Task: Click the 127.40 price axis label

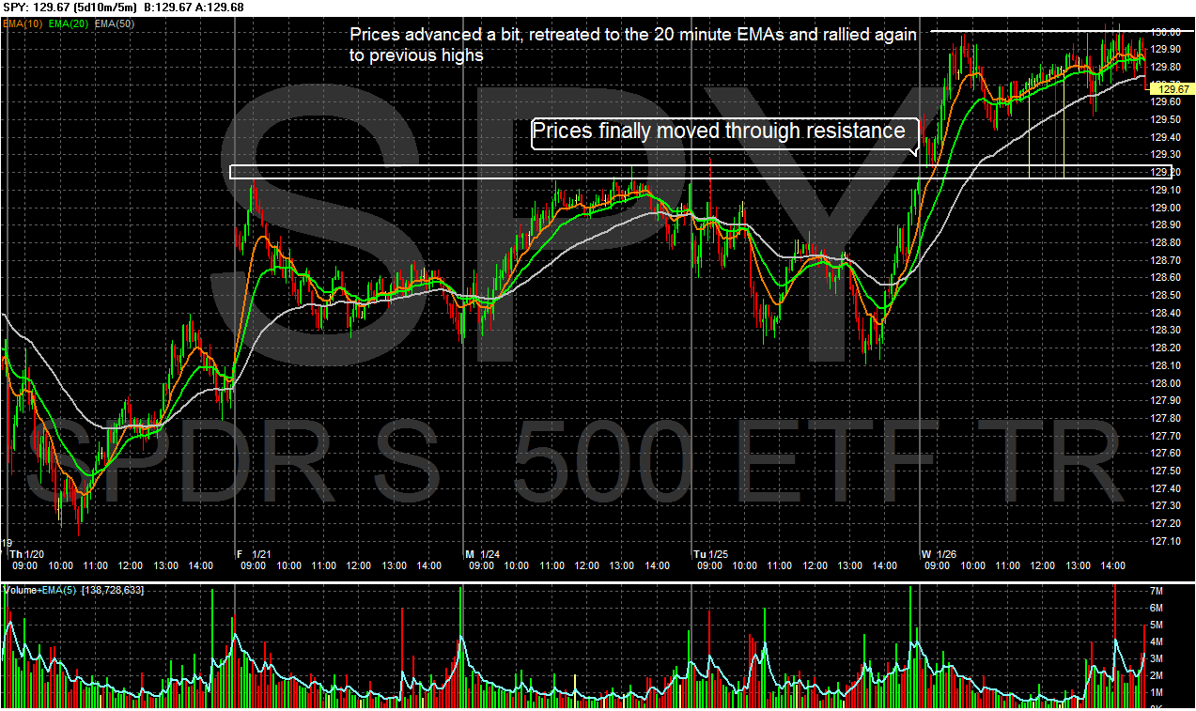Action: pyautogui.click(x=1166, y=489)
